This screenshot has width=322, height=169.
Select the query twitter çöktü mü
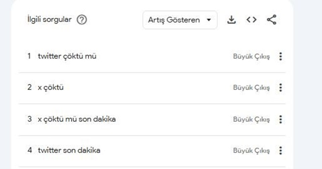pyautogui.click(x=67, y=56)
